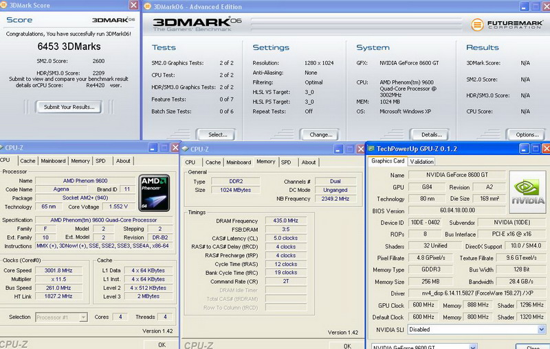Click Submit Your Results button
Viewport: 550px width, 349px height.
coord(69,107)
